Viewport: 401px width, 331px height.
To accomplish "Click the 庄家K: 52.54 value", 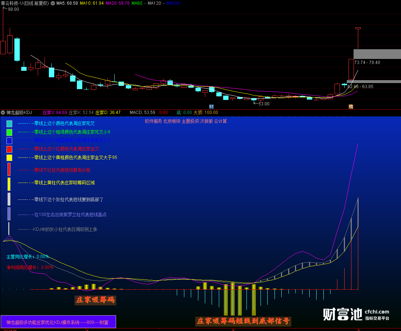I will [81, 112].
